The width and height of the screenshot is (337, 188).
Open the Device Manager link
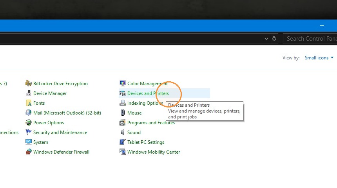[x=50, y=93]
